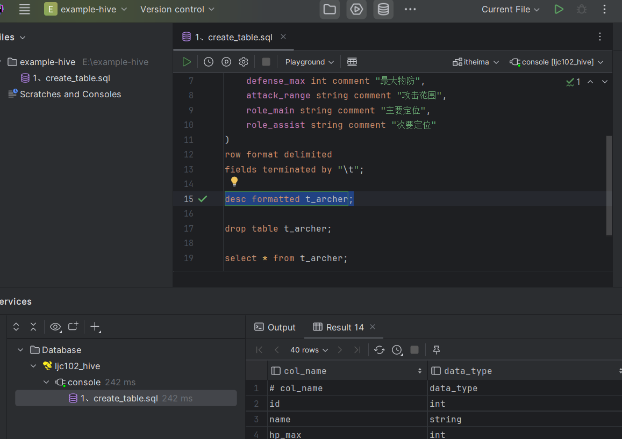Open console settings gear icon

[x=244, y=62]
